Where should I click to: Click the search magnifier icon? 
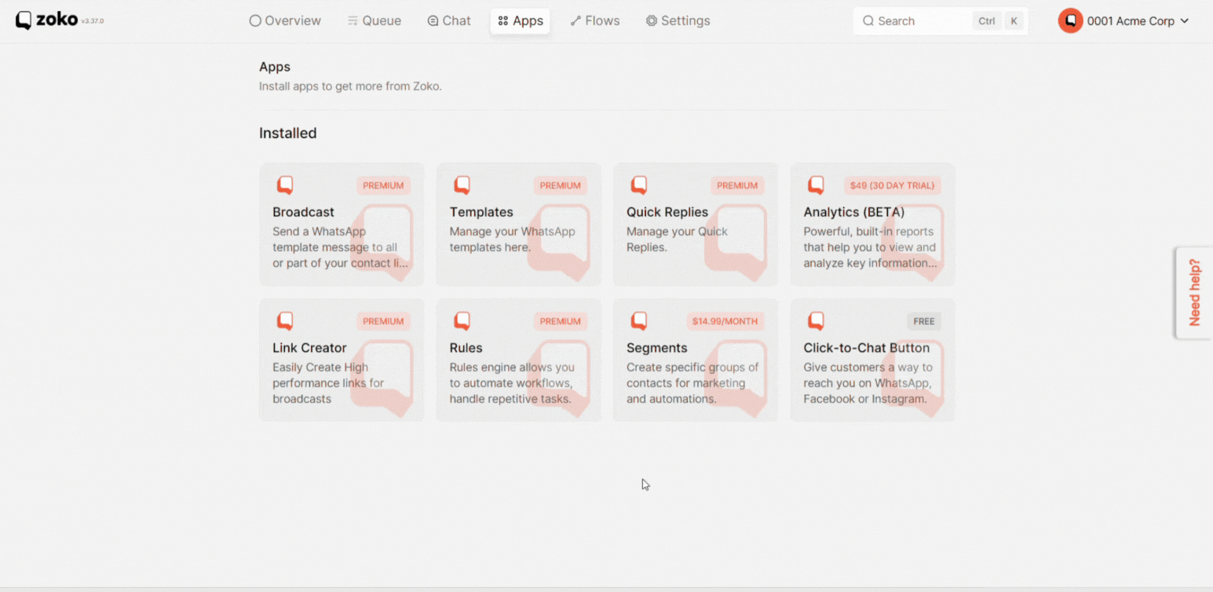868,21
